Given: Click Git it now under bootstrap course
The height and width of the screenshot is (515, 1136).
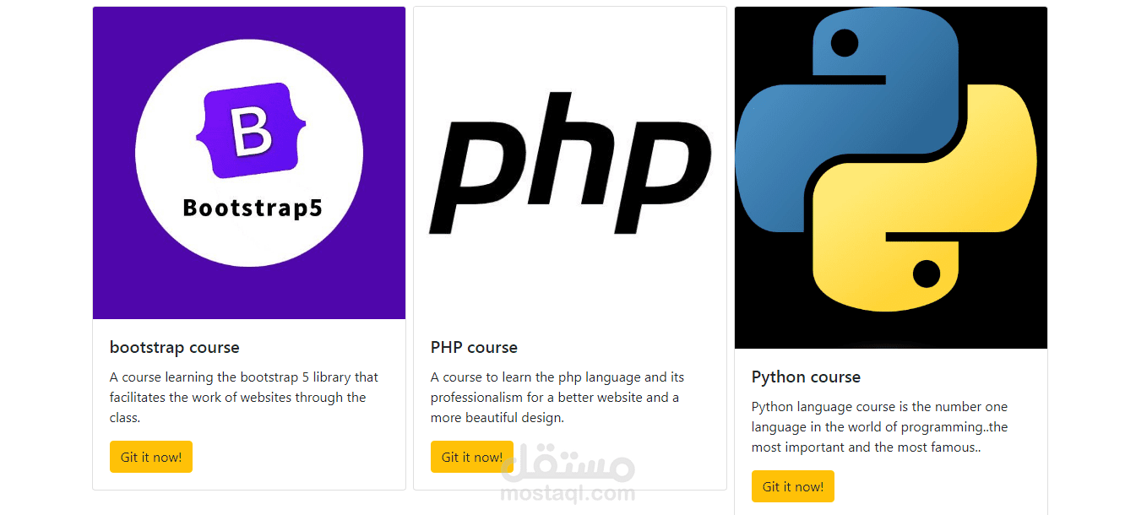Looking at the screenshot, I should coord(151,457).
